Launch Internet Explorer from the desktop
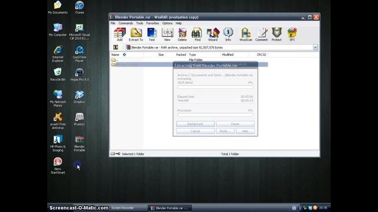This screenshot has height=212, width=378. pos(58,54)
